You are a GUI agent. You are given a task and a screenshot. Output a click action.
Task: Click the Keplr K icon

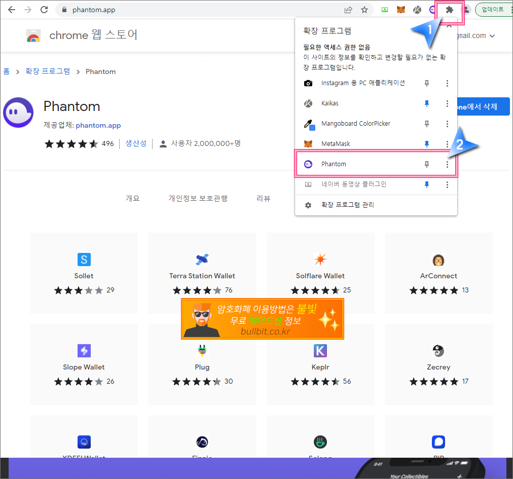click(320, 351)
